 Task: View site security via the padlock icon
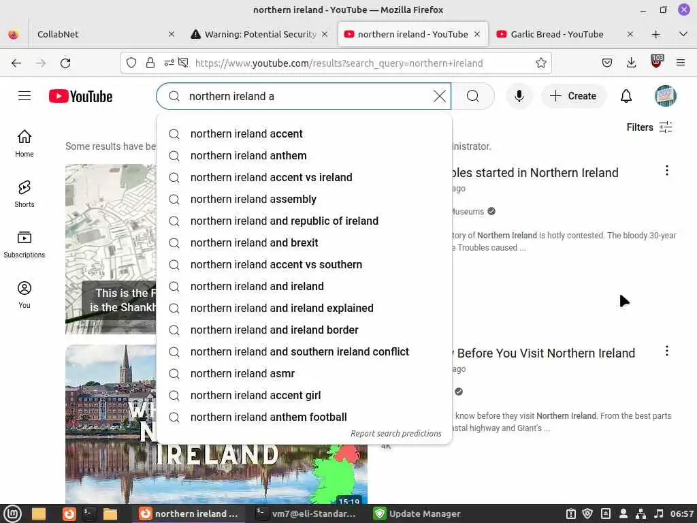click(150, 63)
